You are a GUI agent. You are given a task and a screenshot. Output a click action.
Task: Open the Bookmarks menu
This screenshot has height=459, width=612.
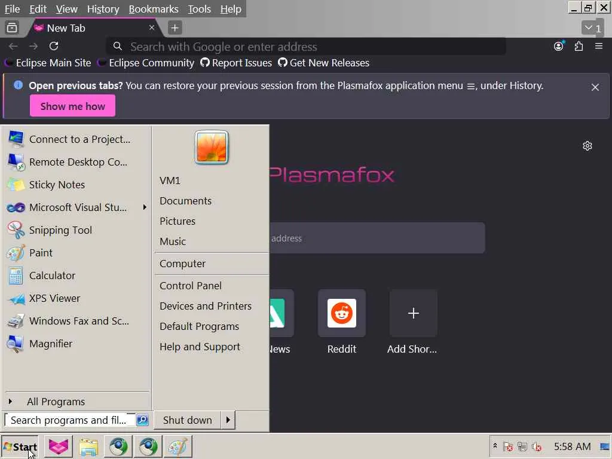154,8
